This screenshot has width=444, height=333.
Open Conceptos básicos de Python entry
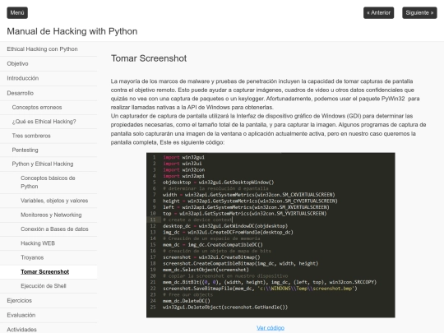tap(48, 182)
